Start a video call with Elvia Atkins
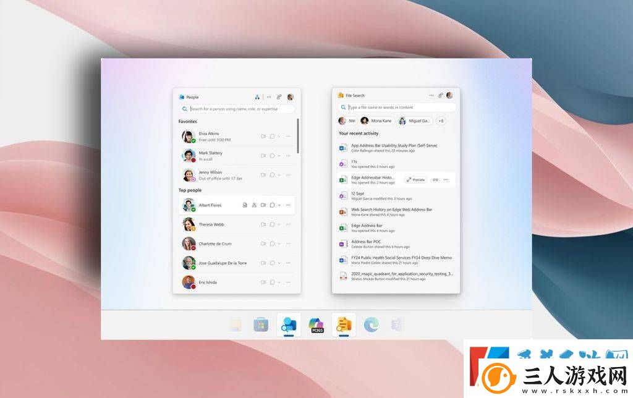Screen dimensions: 633x398 click(x=263, y=137)
